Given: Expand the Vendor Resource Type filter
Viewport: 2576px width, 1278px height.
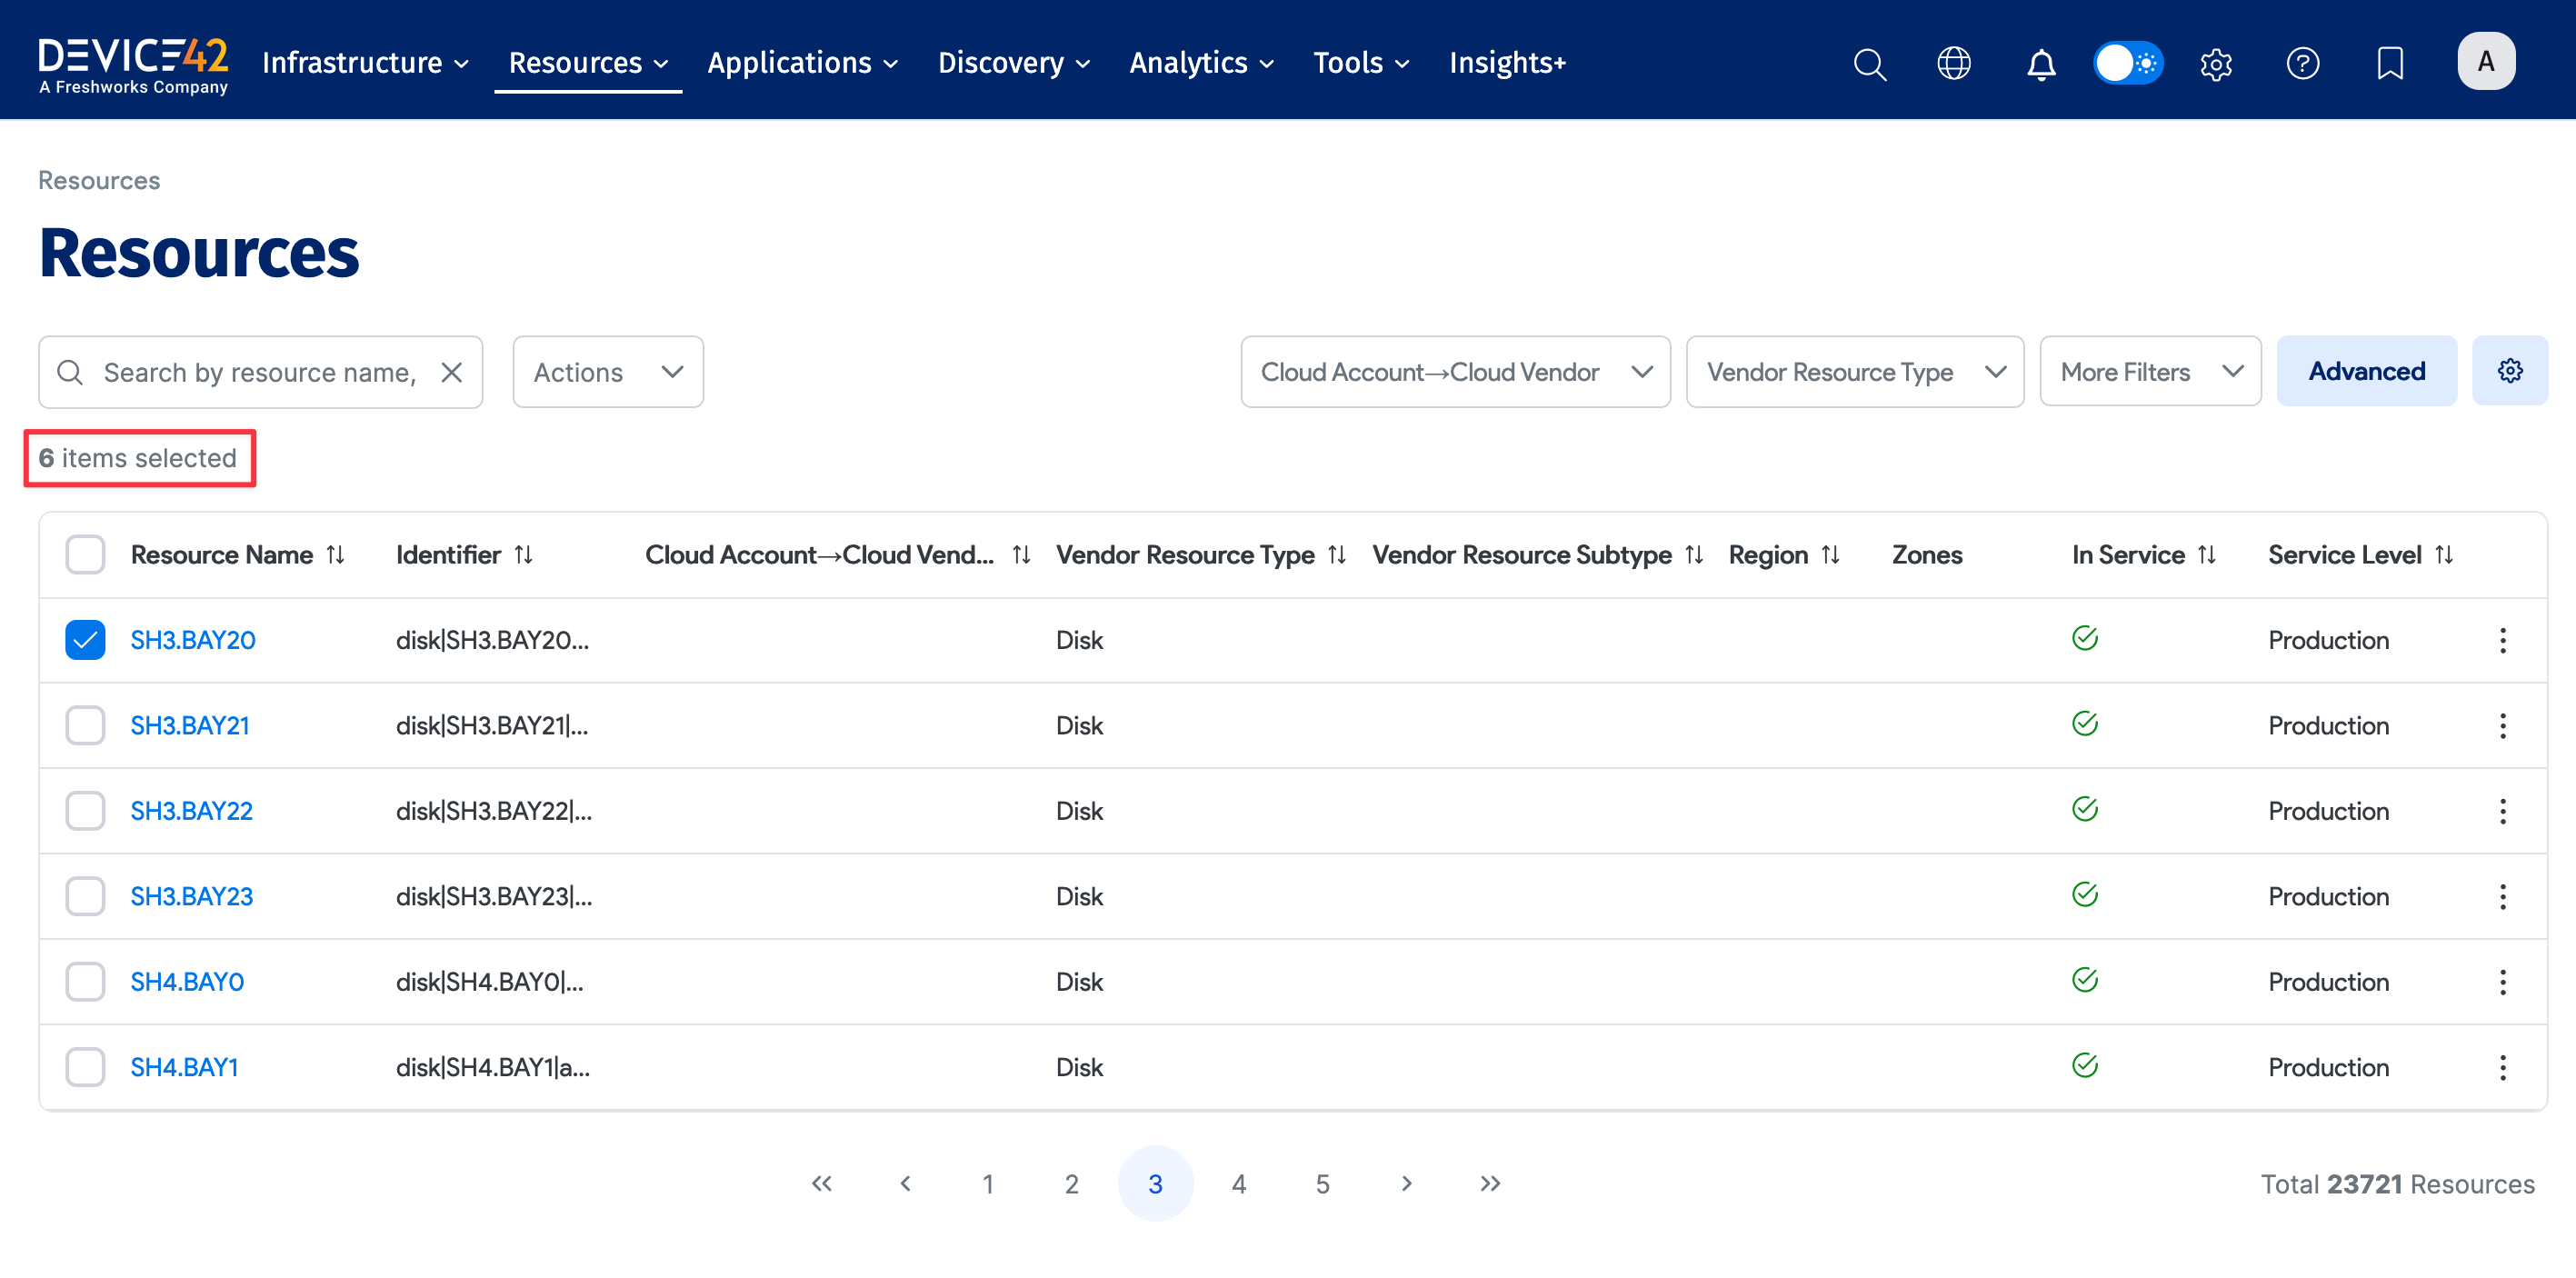Looking at the screenshot, I should pyautogui.click(x=1855, y=371).
